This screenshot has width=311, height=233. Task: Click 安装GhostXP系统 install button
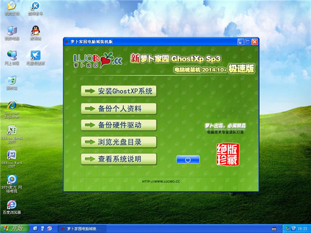(119, 91)
